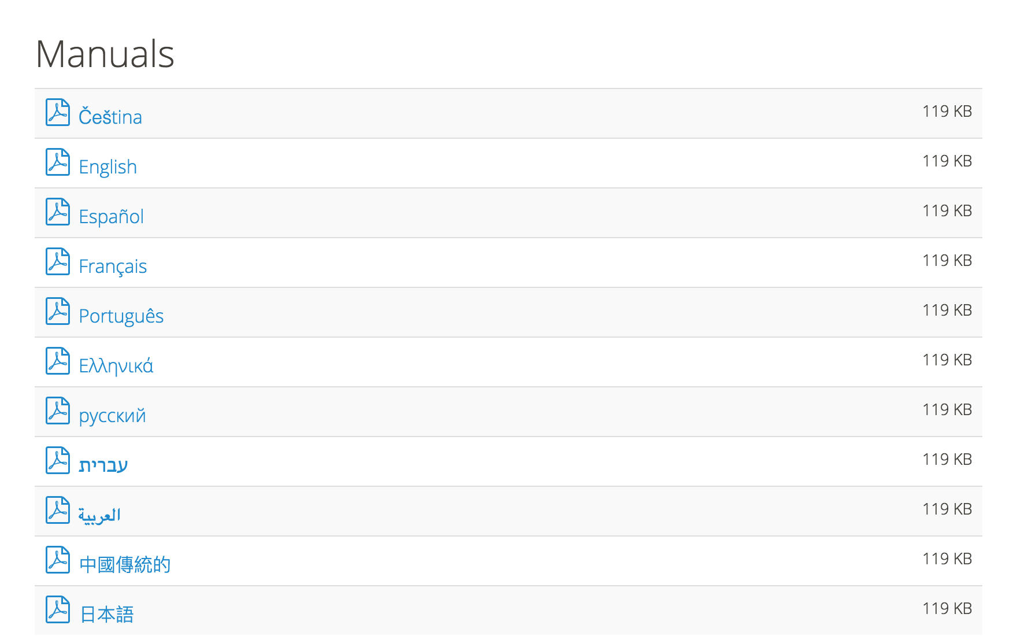Open the 日本語 manual link
Image resolution: width=1017 pixels, height=636 pixels.
pyautogui.click(x=107, y=615)
